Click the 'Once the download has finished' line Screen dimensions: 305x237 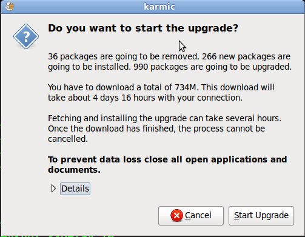click(x=156, y=129)
